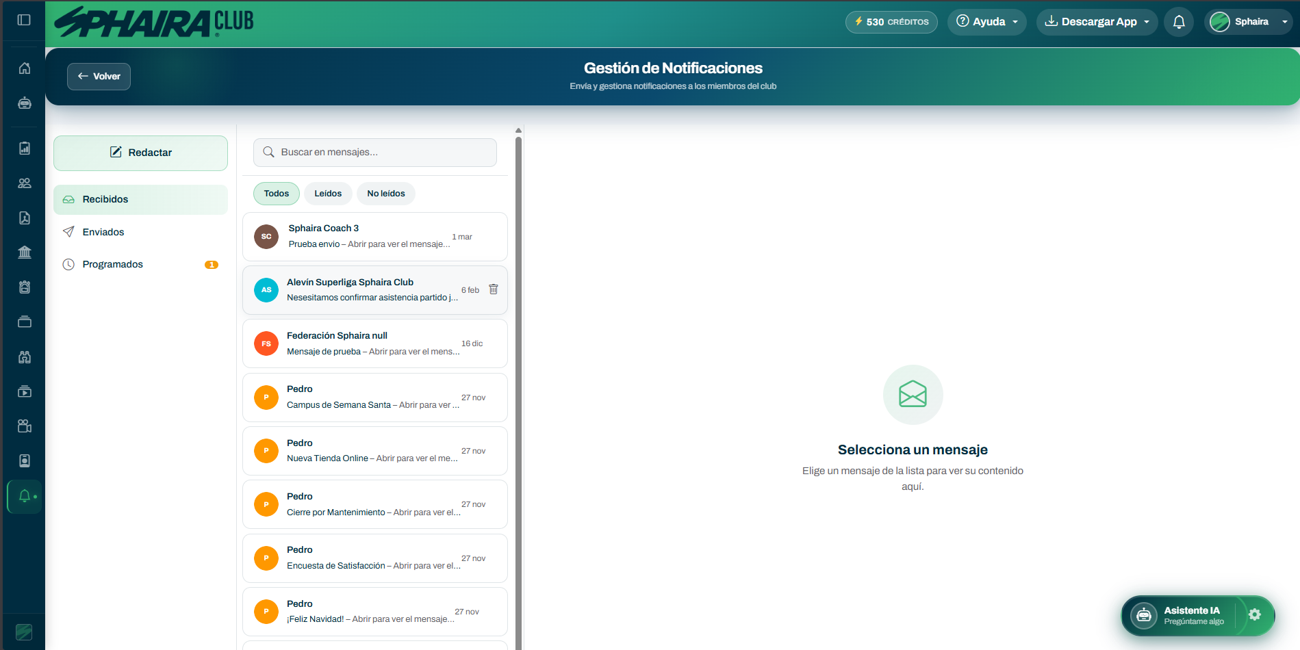Delete the Alevín Superliga message with trash icon
Screen dimensions: 1300x650
pyautogui.click(x=494, y=289)
